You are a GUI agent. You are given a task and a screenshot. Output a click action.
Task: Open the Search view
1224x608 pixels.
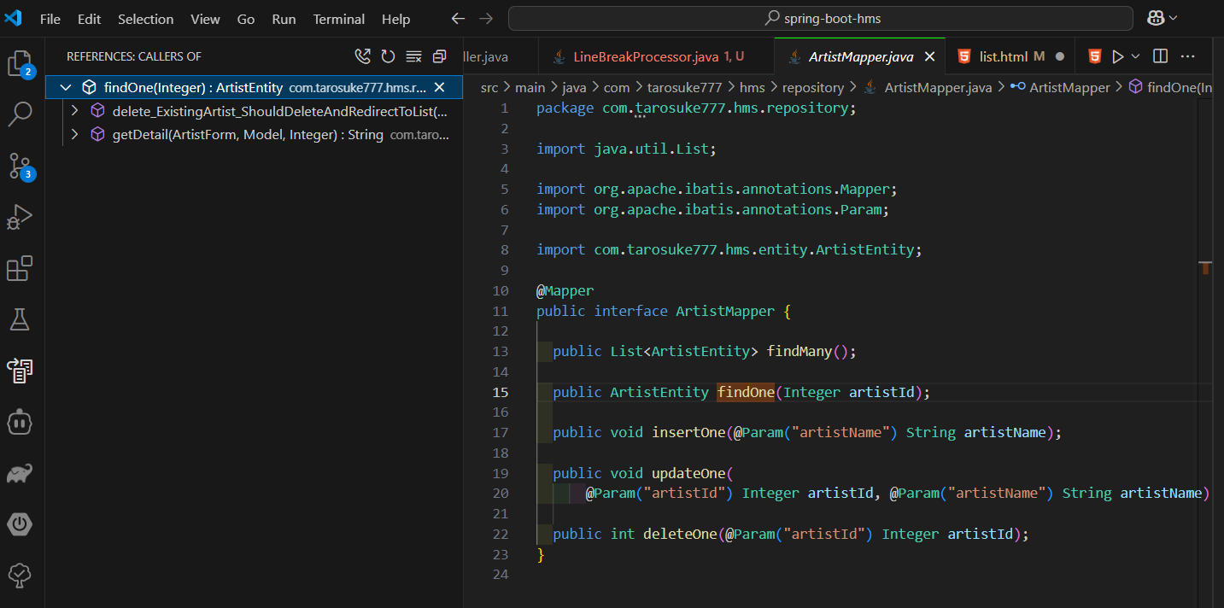pos(20,114)
